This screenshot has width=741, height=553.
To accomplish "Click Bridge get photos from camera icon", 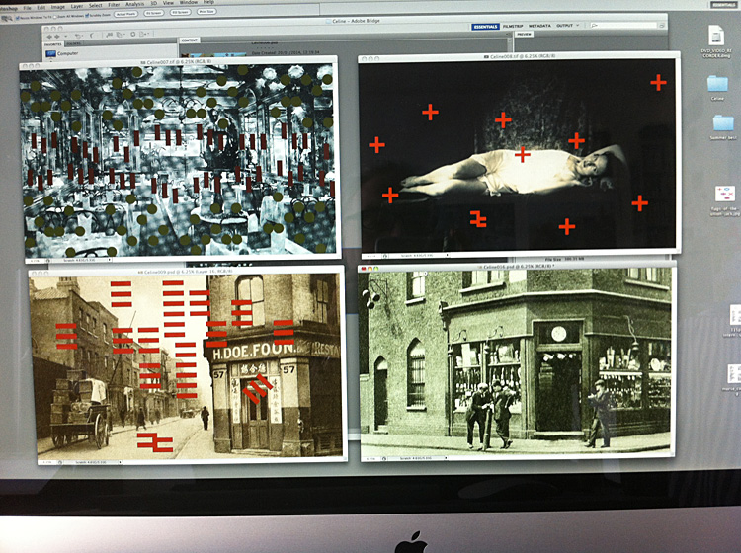I will (x=110, y=35).
